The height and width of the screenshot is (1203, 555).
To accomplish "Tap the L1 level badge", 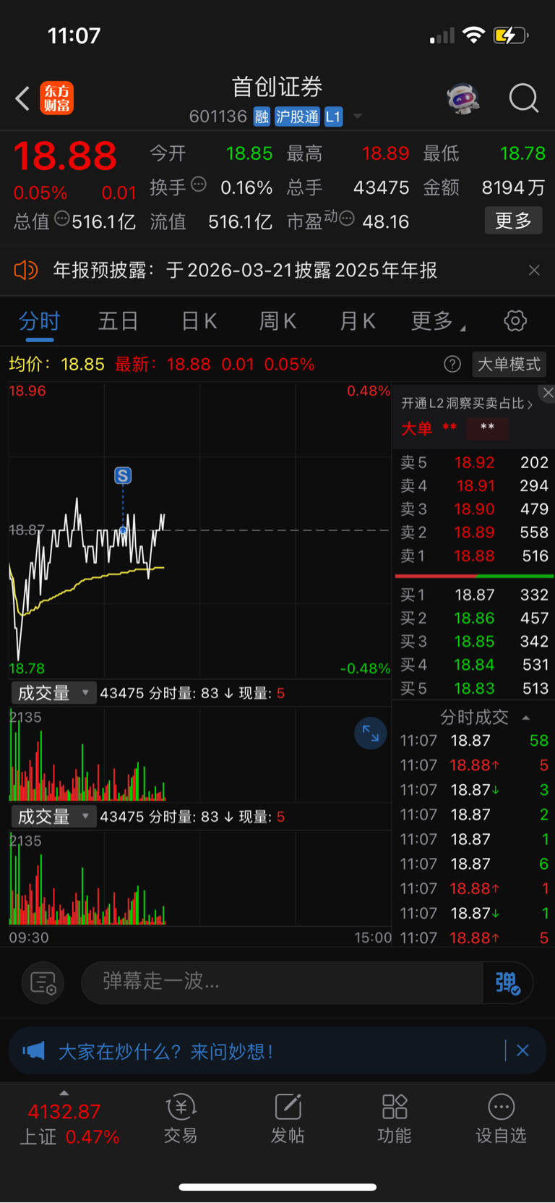I will [333, 116].
